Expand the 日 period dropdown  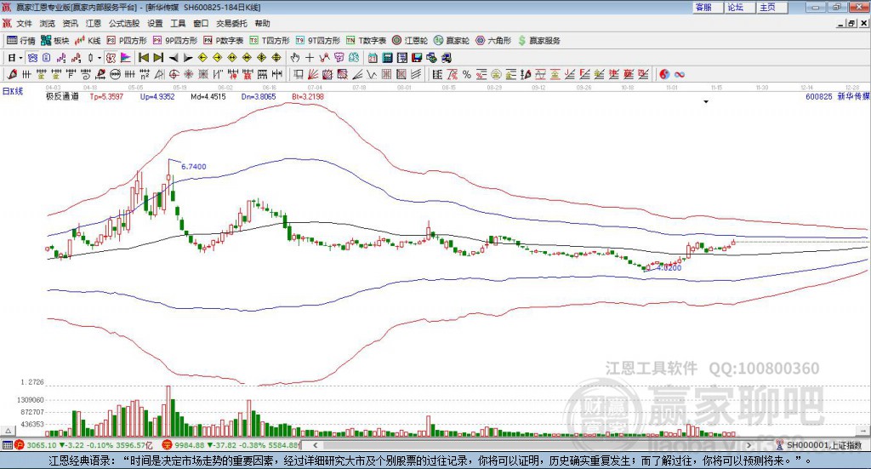20,58
